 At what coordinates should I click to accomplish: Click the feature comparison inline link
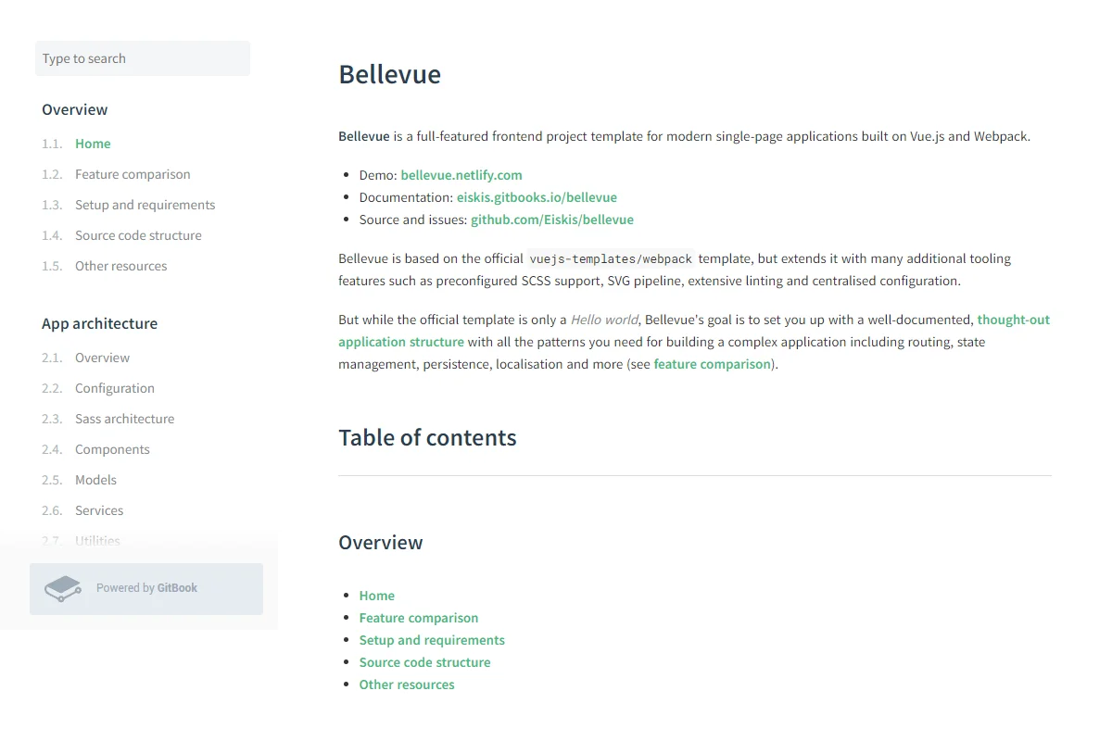713,364
